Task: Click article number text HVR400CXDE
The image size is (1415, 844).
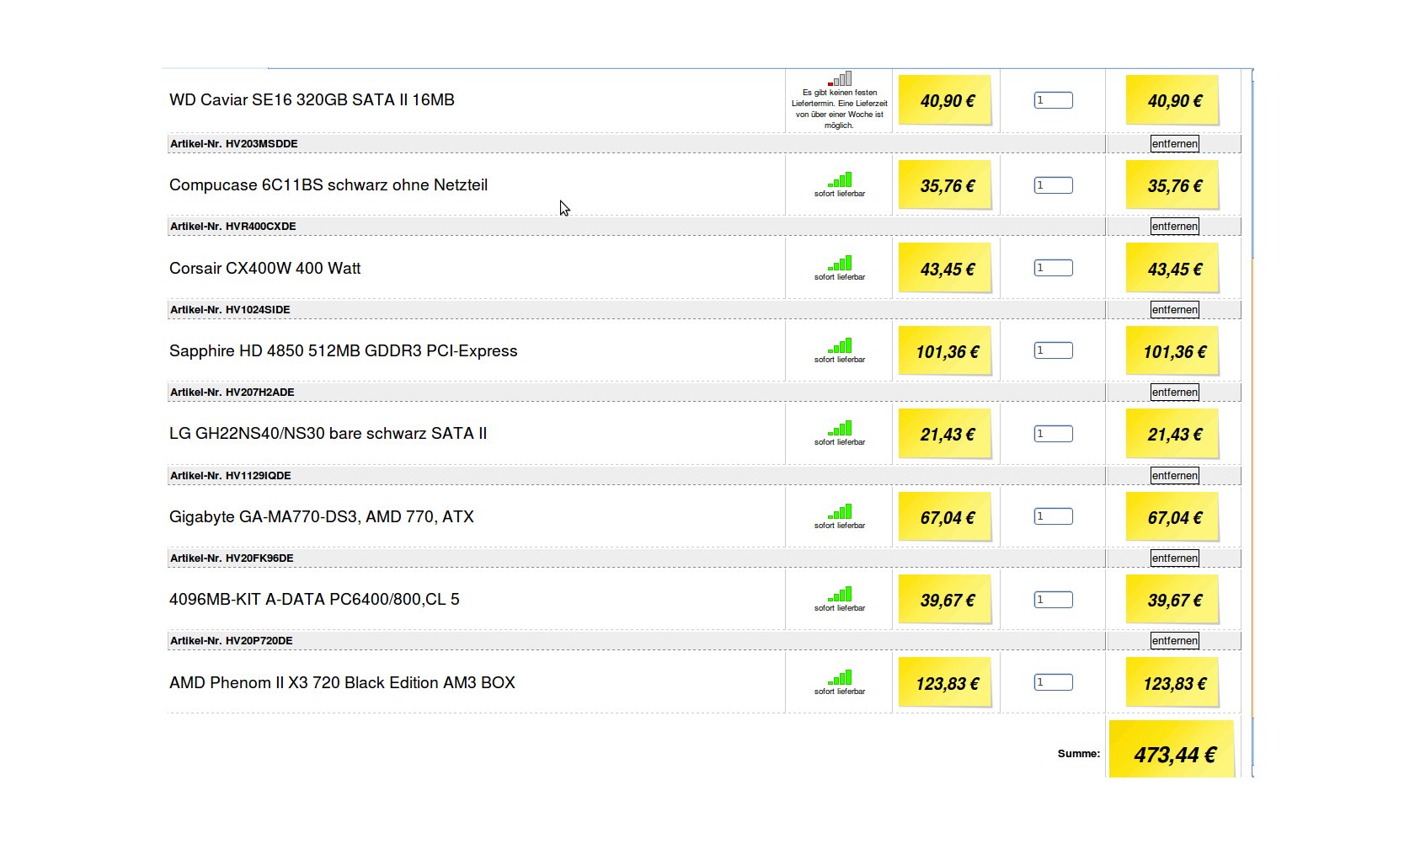Action: [x=261, y=227]
